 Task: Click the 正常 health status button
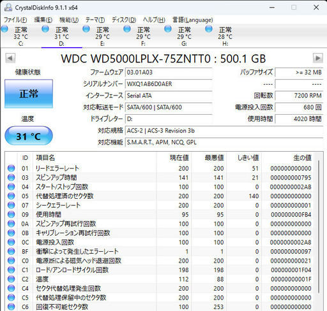click(x=29, y=94)
